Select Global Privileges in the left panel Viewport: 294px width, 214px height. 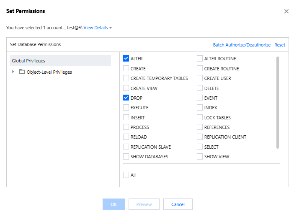point(60,61)
